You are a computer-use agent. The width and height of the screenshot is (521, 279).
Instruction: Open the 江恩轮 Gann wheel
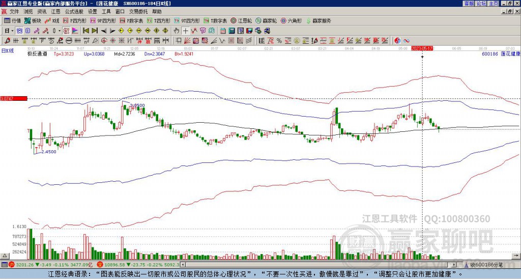point(241,20)
